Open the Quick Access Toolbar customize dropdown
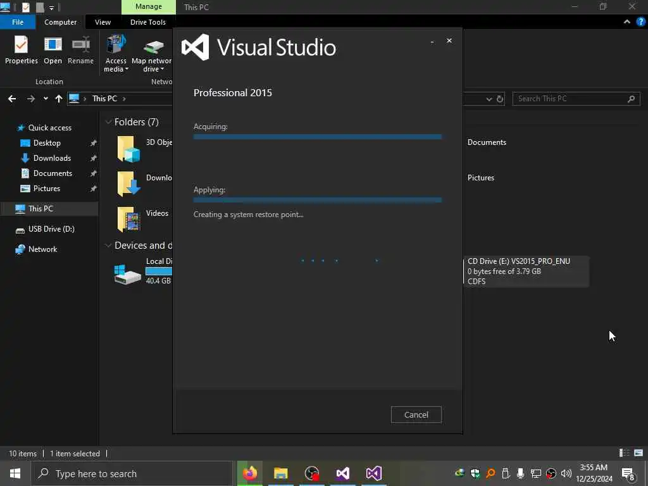The height and width of the screenshot is (486, 648). point(51,8)
